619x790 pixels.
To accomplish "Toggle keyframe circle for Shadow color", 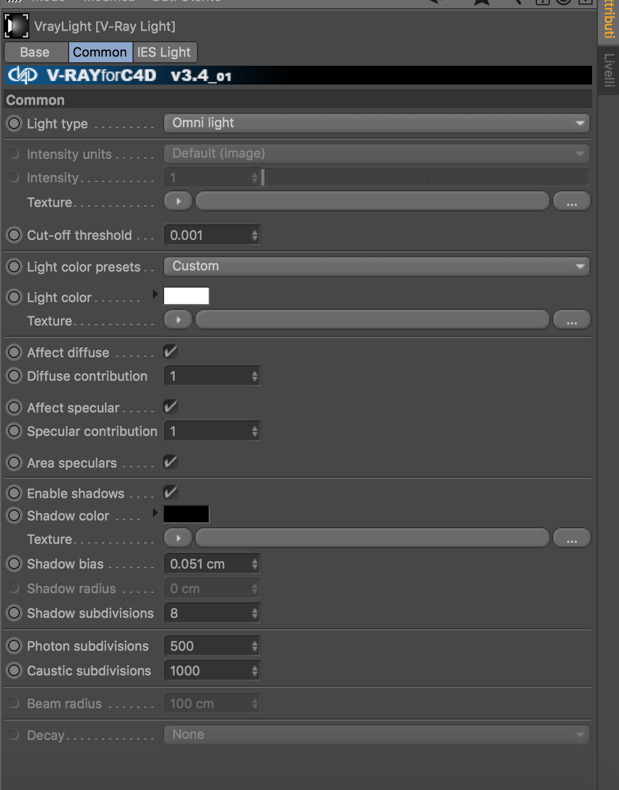I will pos(14,515).
